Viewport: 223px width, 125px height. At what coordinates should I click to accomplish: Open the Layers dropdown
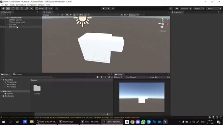point(199,8)
